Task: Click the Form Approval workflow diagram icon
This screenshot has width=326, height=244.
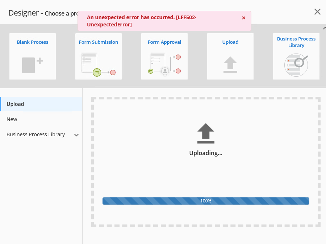Action: click(164, 64)
